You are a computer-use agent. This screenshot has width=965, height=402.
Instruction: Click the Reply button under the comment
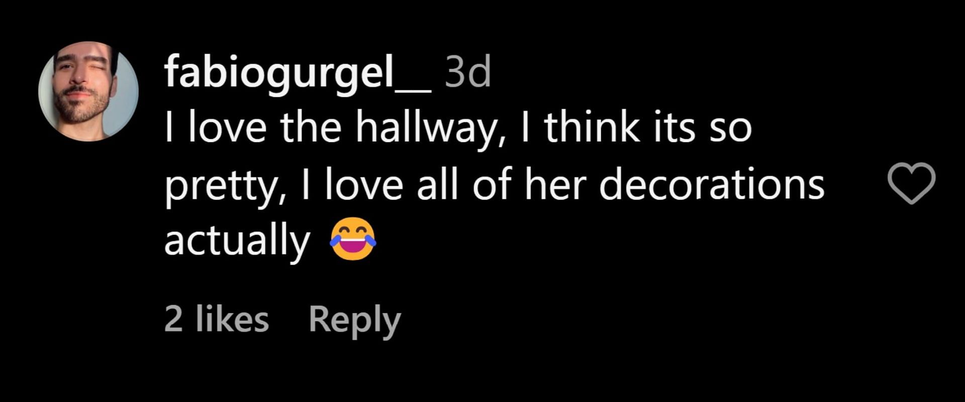point(354,320)
